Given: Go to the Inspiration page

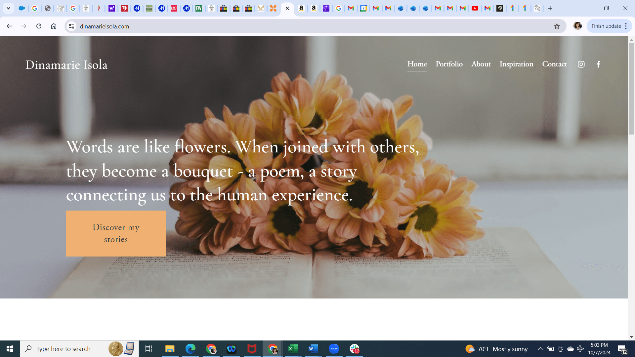Looking at the screenshot, I should tap(516, 64).
